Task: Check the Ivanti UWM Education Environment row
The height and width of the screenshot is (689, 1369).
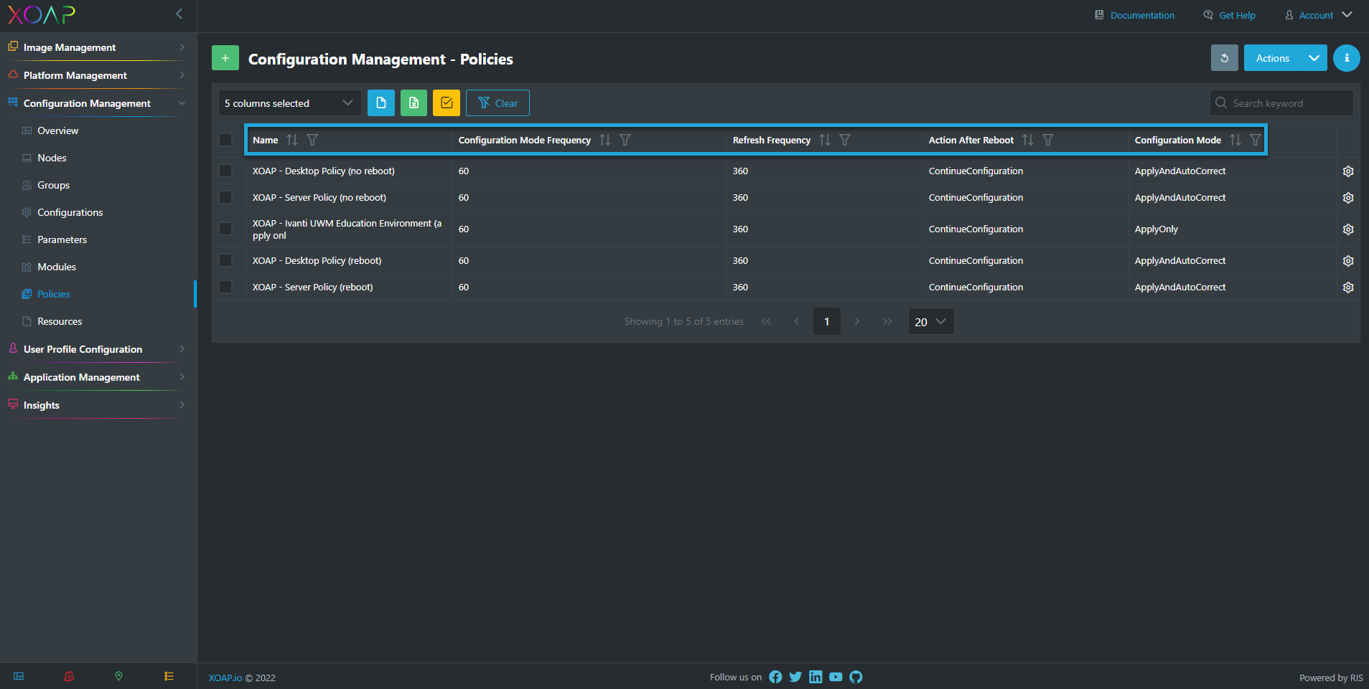Action: click(x=225, y=229)
